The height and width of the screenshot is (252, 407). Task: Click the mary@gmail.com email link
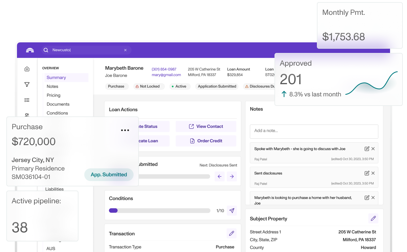pyautogui.click(x=166, y=75)
